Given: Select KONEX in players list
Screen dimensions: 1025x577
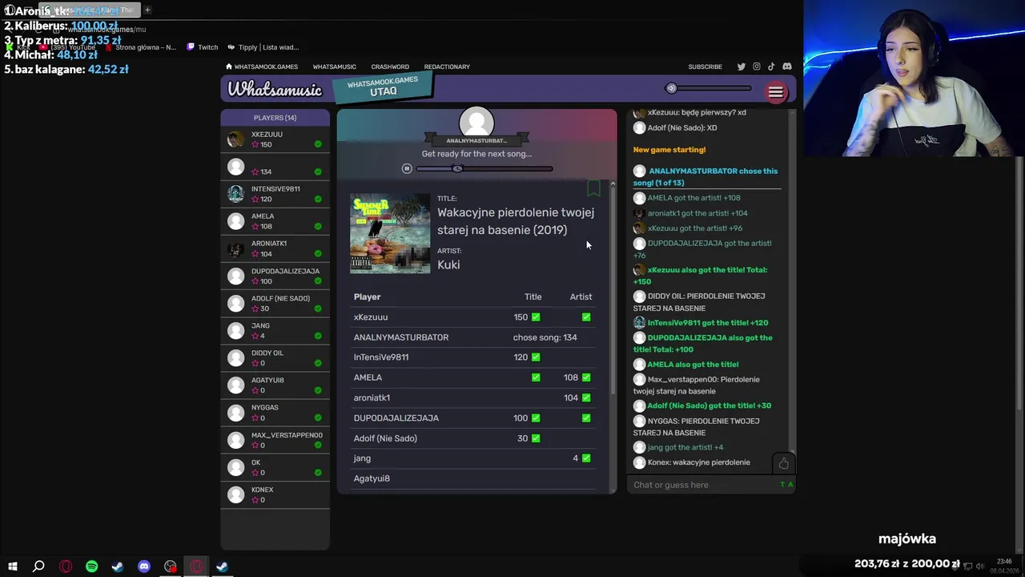Looking at the screenshot, I should click(275, 494).
